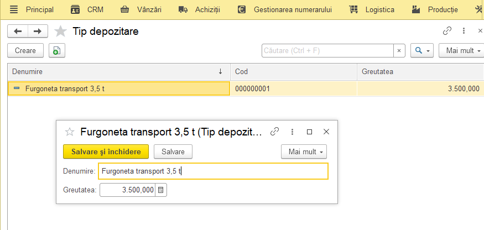Star the Furgoneta transport dialog as favorite
This screenshot has width=484, height=230.
click(x=70, y=132)
